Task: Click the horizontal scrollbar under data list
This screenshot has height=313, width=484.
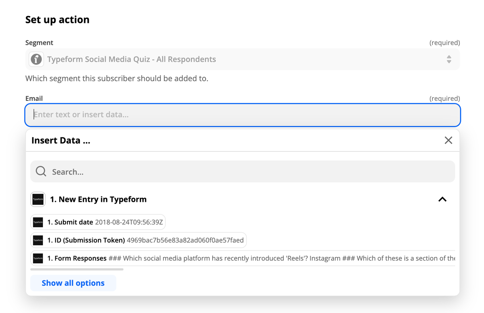Action: [x=77, y=269]
